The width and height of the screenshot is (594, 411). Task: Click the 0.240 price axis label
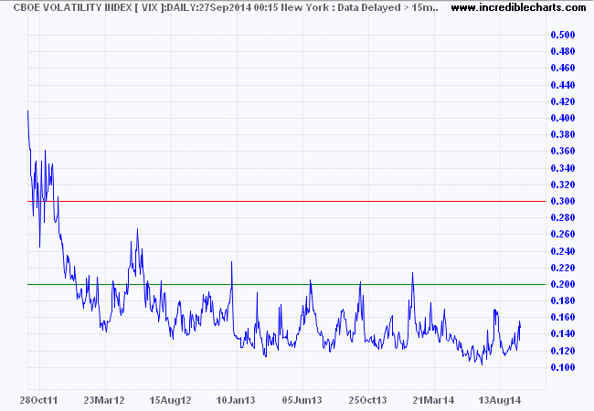click(563, 251)
